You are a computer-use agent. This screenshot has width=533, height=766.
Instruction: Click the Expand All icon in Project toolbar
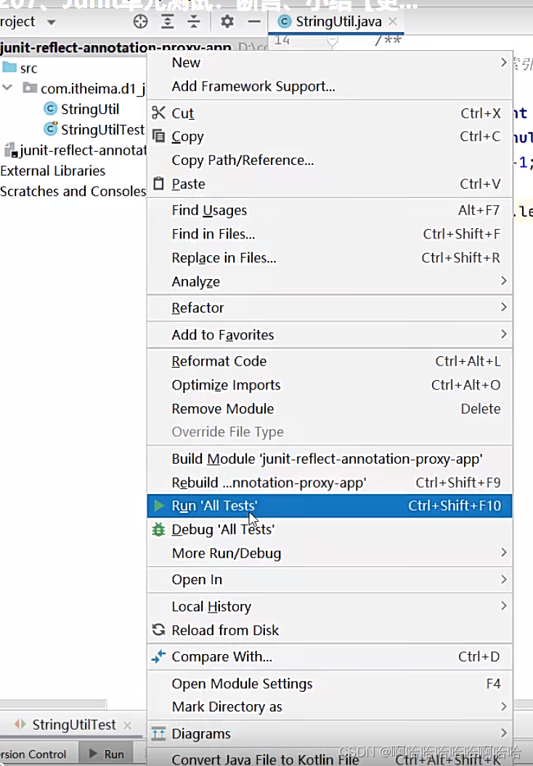pos(167,22)
